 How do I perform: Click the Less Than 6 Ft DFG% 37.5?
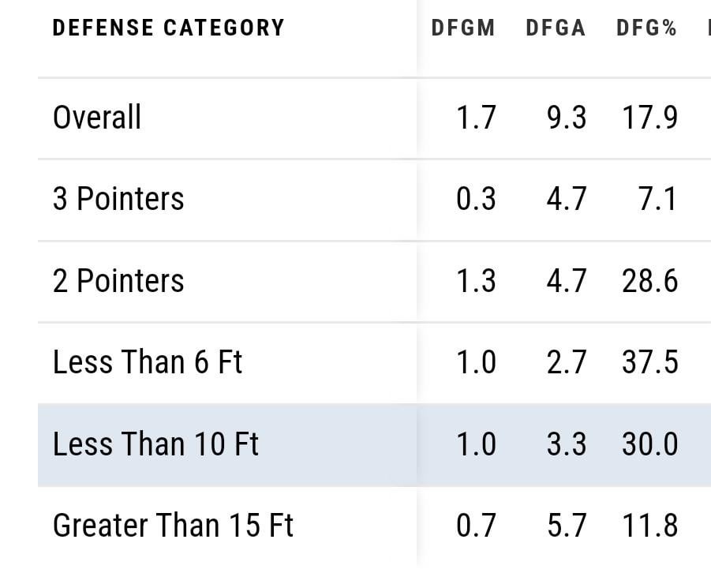(649, 362)
